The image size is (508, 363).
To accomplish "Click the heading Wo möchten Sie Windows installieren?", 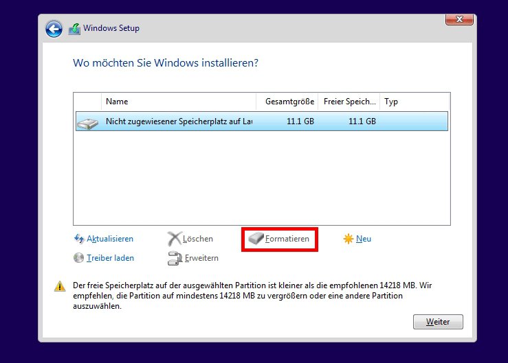I will point(166,62).
